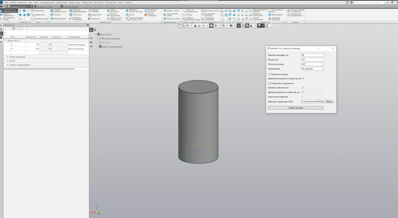Click the Диаметр цилиндра comment cell
This screenshot has height=218, width=398.
click(x=78, y=45)
